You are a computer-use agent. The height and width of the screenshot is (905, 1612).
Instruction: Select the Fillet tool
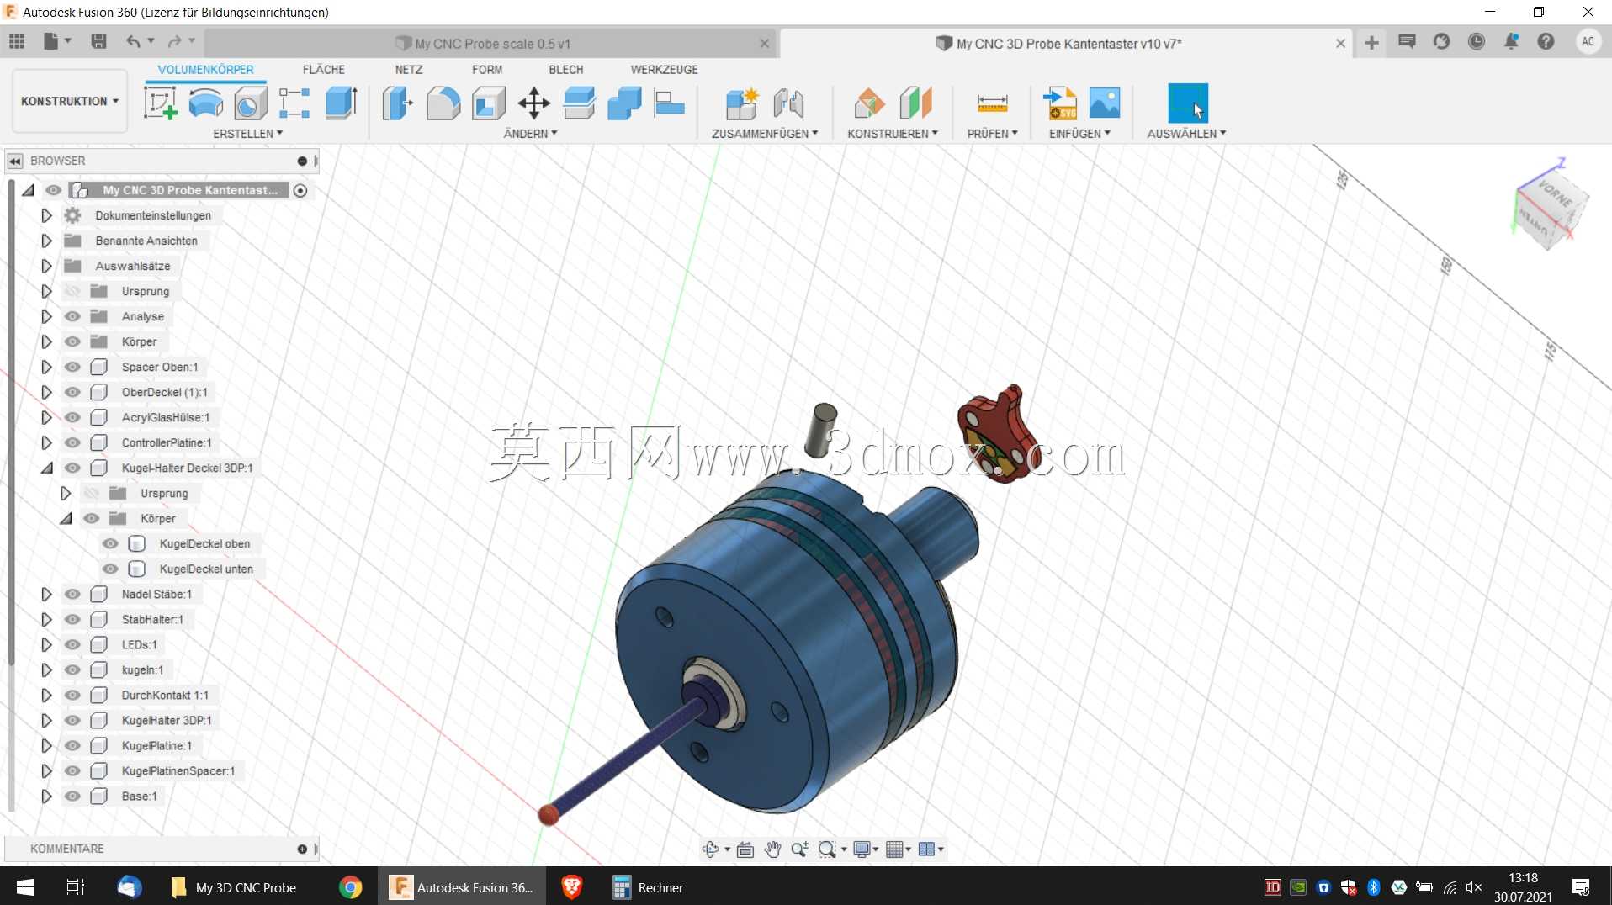coord(443,103)
